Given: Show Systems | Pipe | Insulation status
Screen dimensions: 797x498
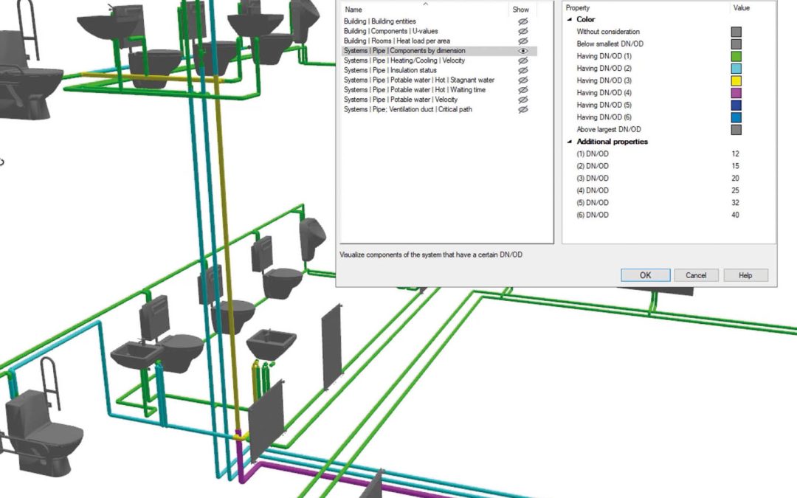Looking at the screenshot, I should pos(522,70).
